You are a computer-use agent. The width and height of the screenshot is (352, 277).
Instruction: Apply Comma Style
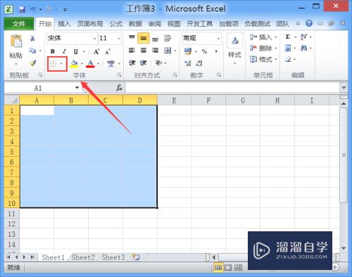click(x=216, y=51)
